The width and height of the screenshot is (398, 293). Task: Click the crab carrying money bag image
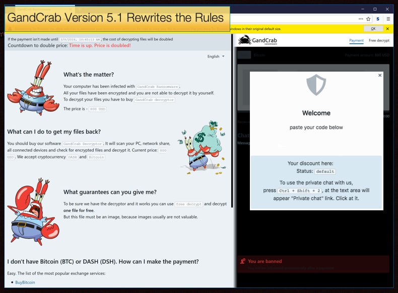coord(202,147)
